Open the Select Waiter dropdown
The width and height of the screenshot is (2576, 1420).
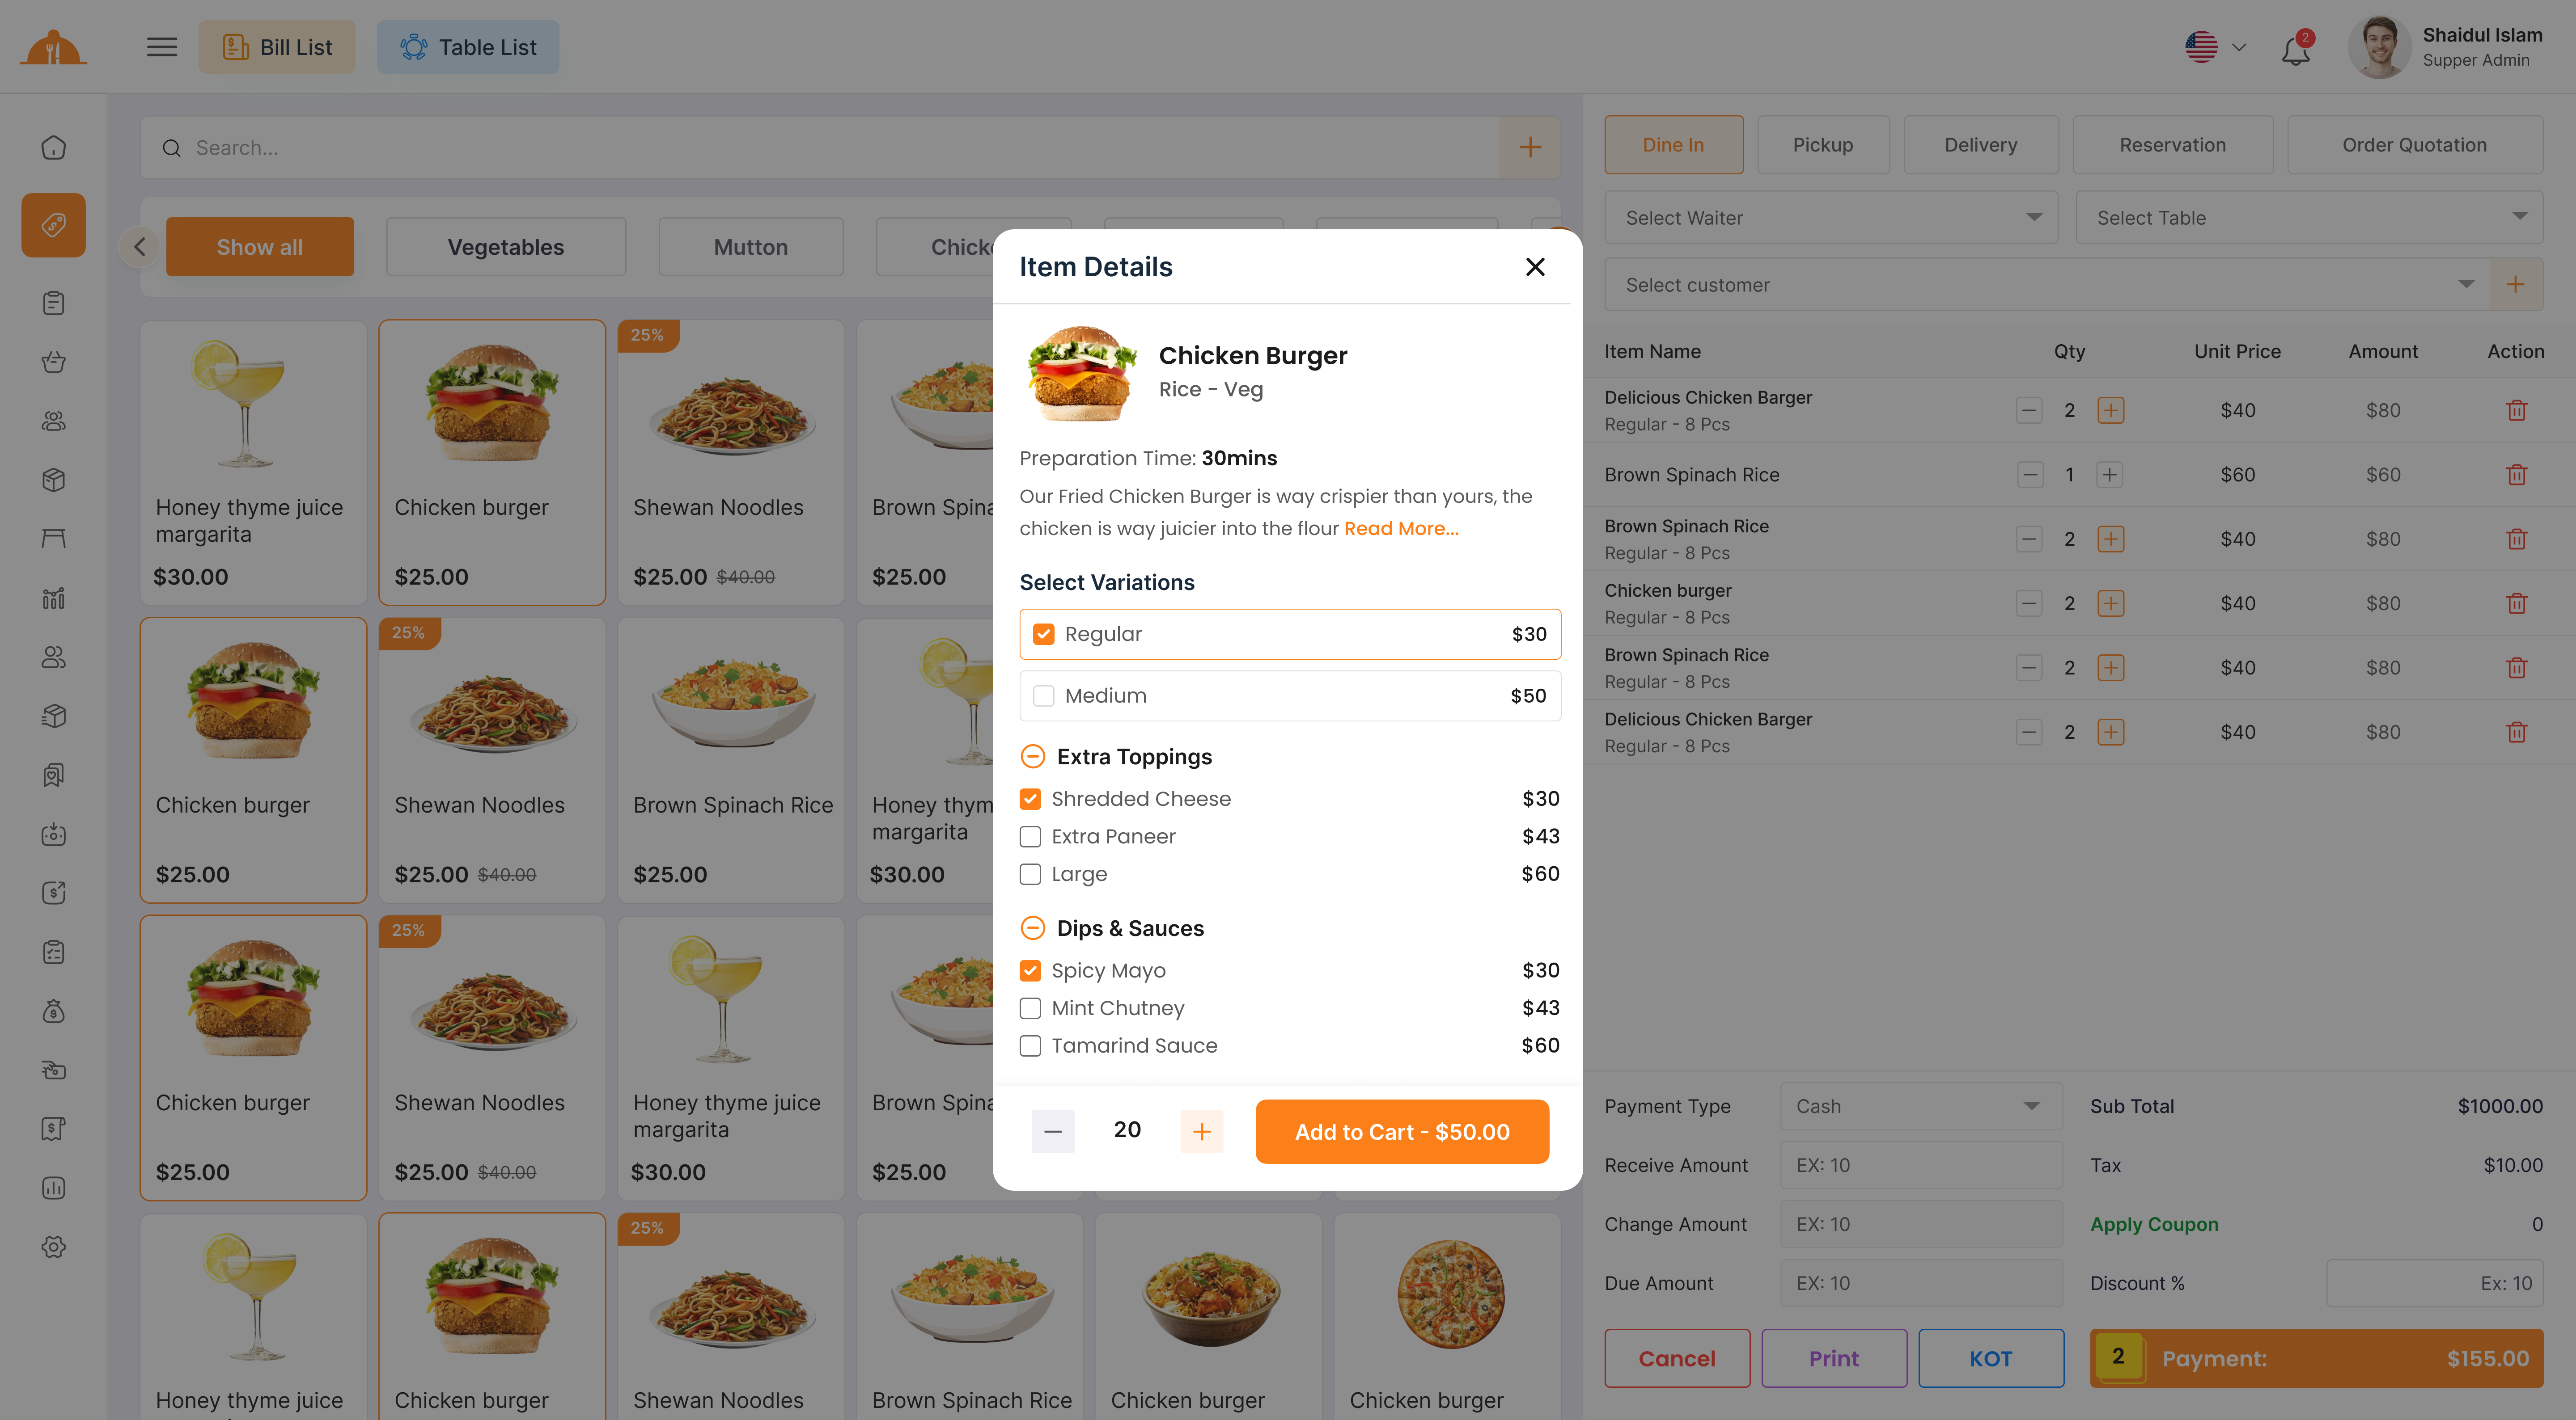tap(1831, 218)
